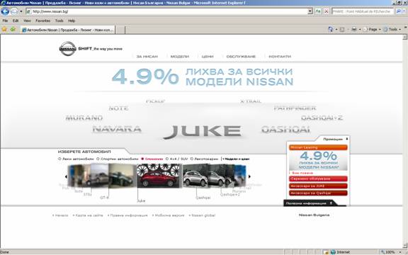Click the Модели и цени link
Viewport: 408px width, 255px height.
pyautogui.click(x=236, y=159)
